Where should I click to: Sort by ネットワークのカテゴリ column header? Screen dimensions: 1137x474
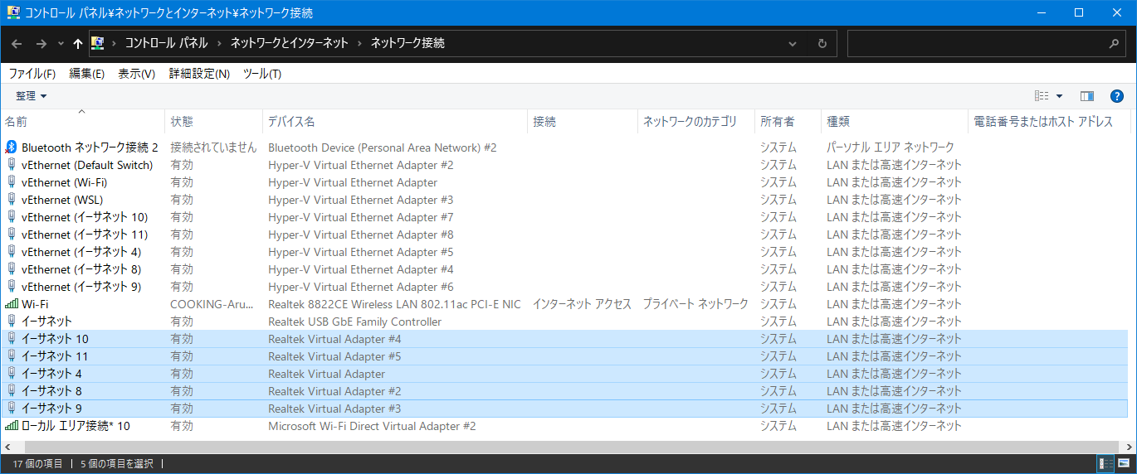(x=695, y=122)
